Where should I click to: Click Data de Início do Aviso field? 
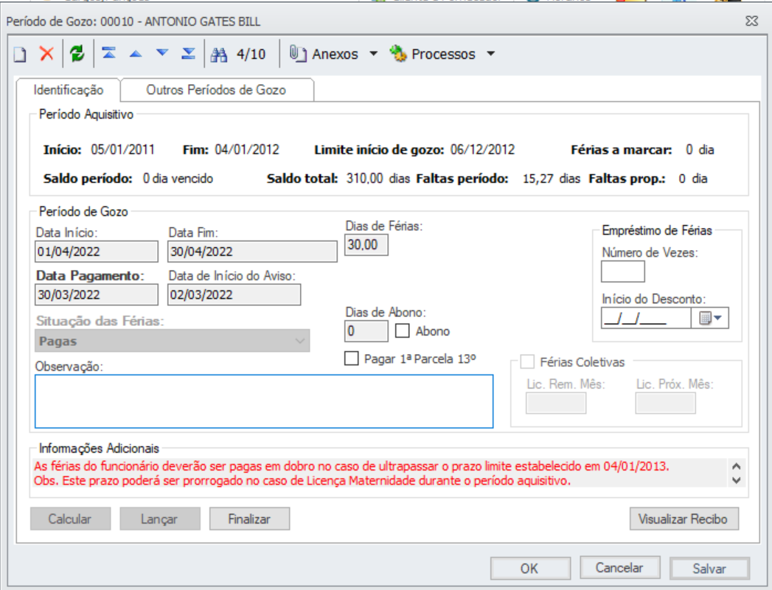(x=234, y=294)
